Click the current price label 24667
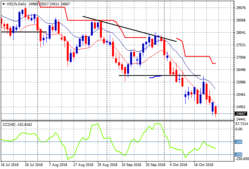 point(241,113)
